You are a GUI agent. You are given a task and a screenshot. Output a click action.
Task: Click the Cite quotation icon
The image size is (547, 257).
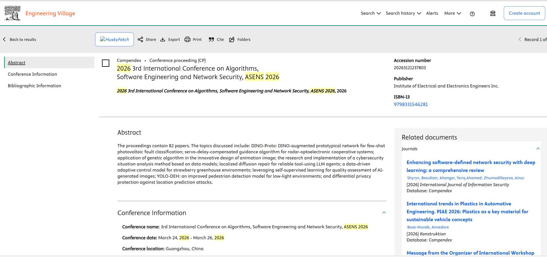[x=211, y=39]
